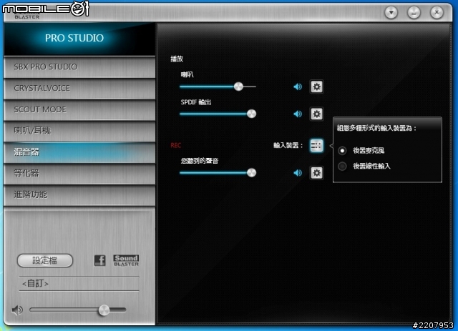The width and height of the screenshot is (458, 331).
Task: Select the 混音器 mixer tab
Action: point(79,152)
